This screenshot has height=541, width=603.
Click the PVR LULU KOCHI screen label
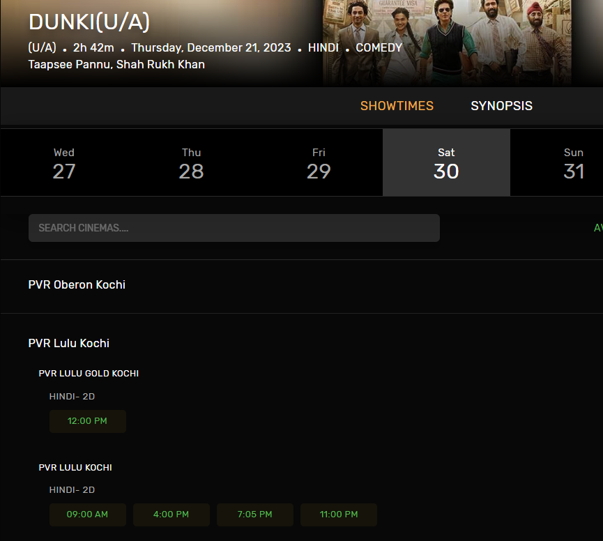pos(75,468)
